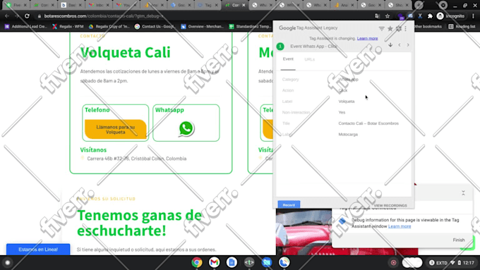
Task: Click the Volqueta Cali heading
Action: (125, 52)
